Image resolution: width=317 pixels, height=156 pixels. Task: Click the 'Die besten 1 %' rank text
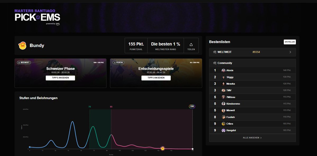point(166,44)
